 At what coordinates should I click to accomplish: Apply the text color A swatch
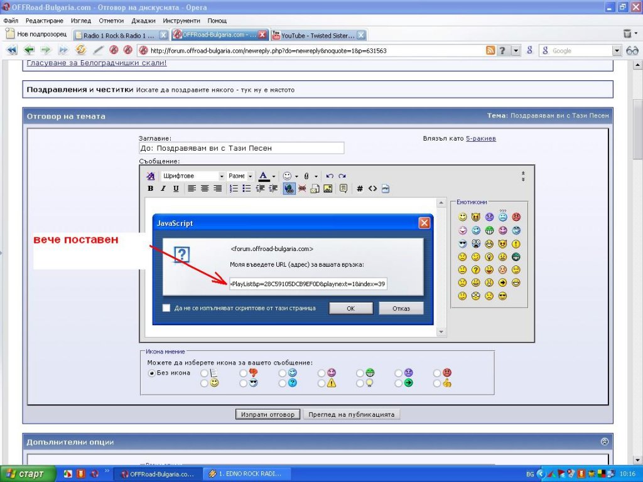(x=264, y=176)
